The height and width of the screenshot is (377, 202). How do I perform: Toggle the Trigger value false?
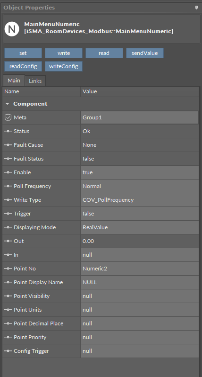pos(140,214)
